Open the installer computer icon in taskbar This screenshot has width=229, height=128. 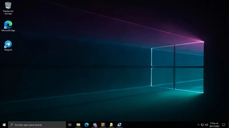tap(119, 125)
